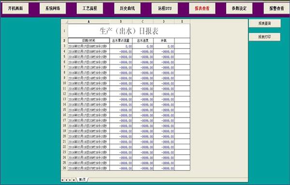Click the 出水累计流量 header cell
The height and width of the screenshot is (185, 290).
[x=121, y=41]
